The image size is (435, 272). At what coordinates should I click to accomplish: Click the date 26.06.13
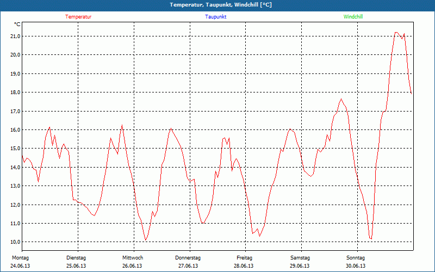pyautogui.click(x=132, y=266)
